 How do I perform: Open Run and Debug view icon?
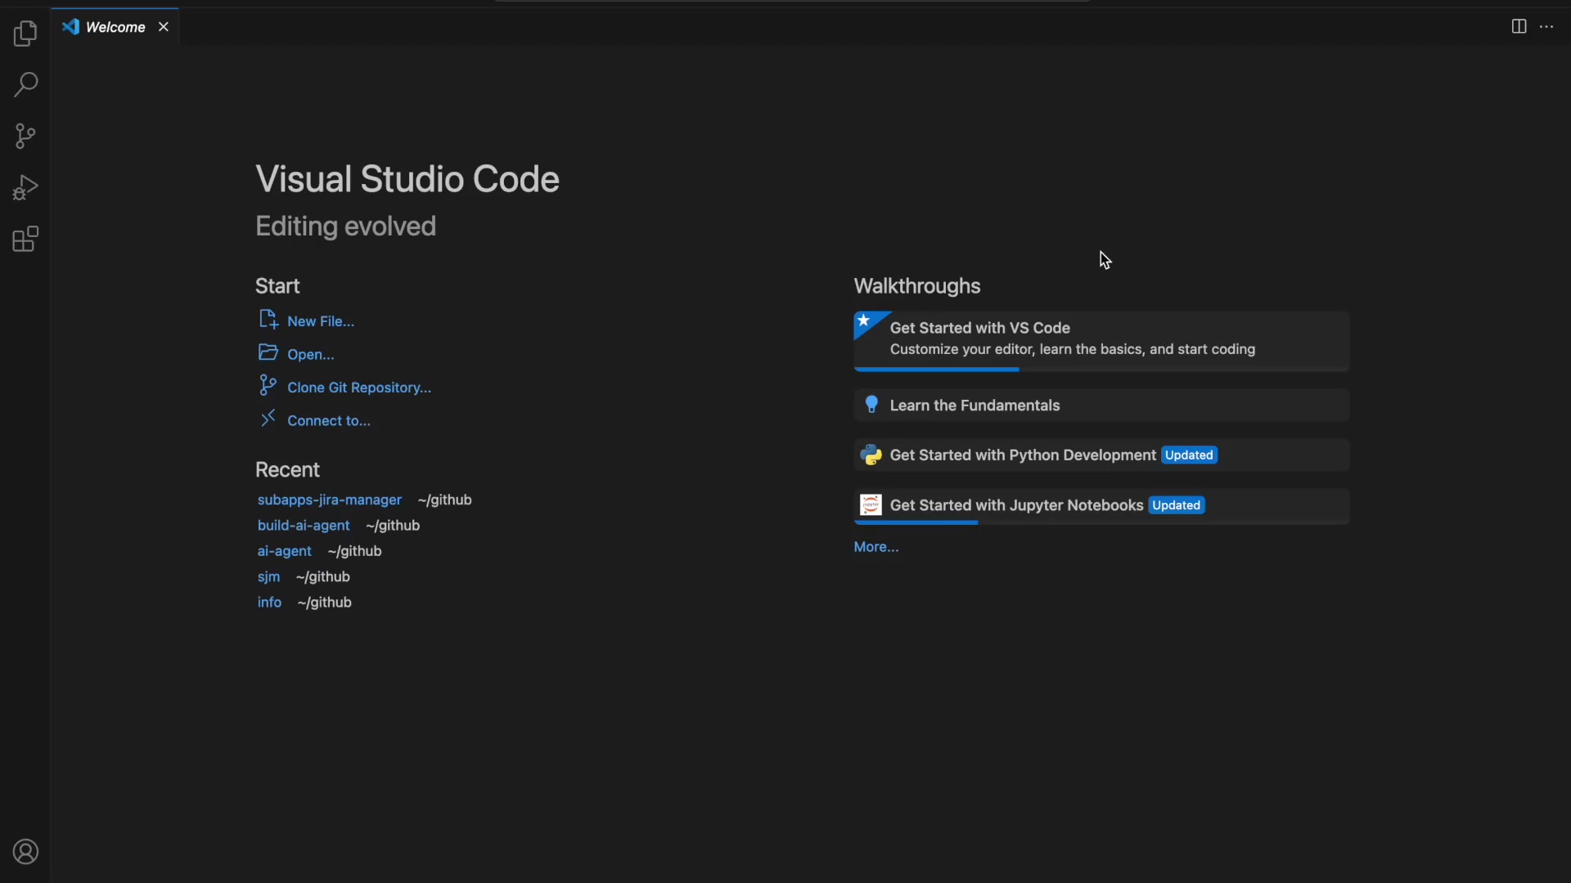coord(25,187)
